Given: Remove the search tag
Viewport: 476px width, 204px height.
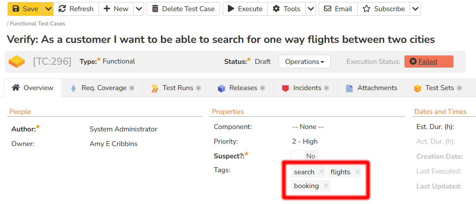Looking at the screenshot, I should pos(322,172).
